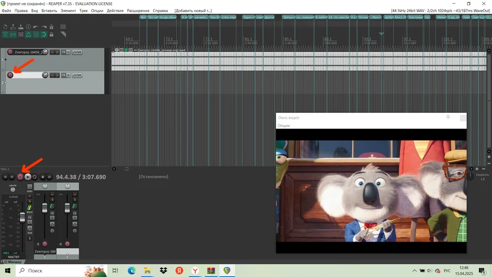Open trim envelope button on Zveropoj-16456 track
The width and height of the screenshot is (492, 277).
77,52
